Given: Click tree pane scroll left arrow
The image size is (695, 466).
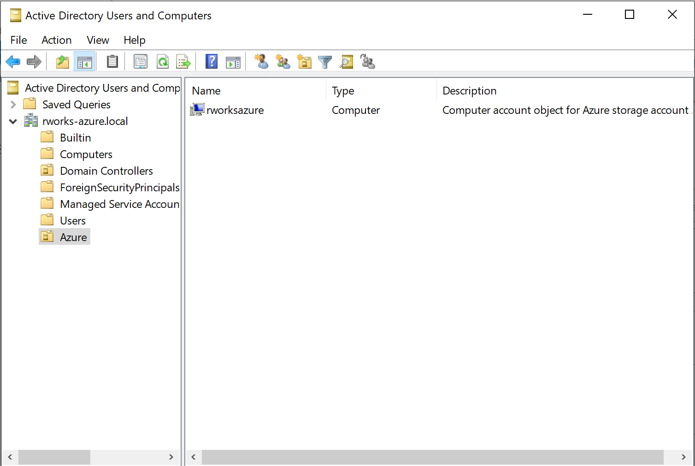Looking at the screenshot, I should coord(10,457).
